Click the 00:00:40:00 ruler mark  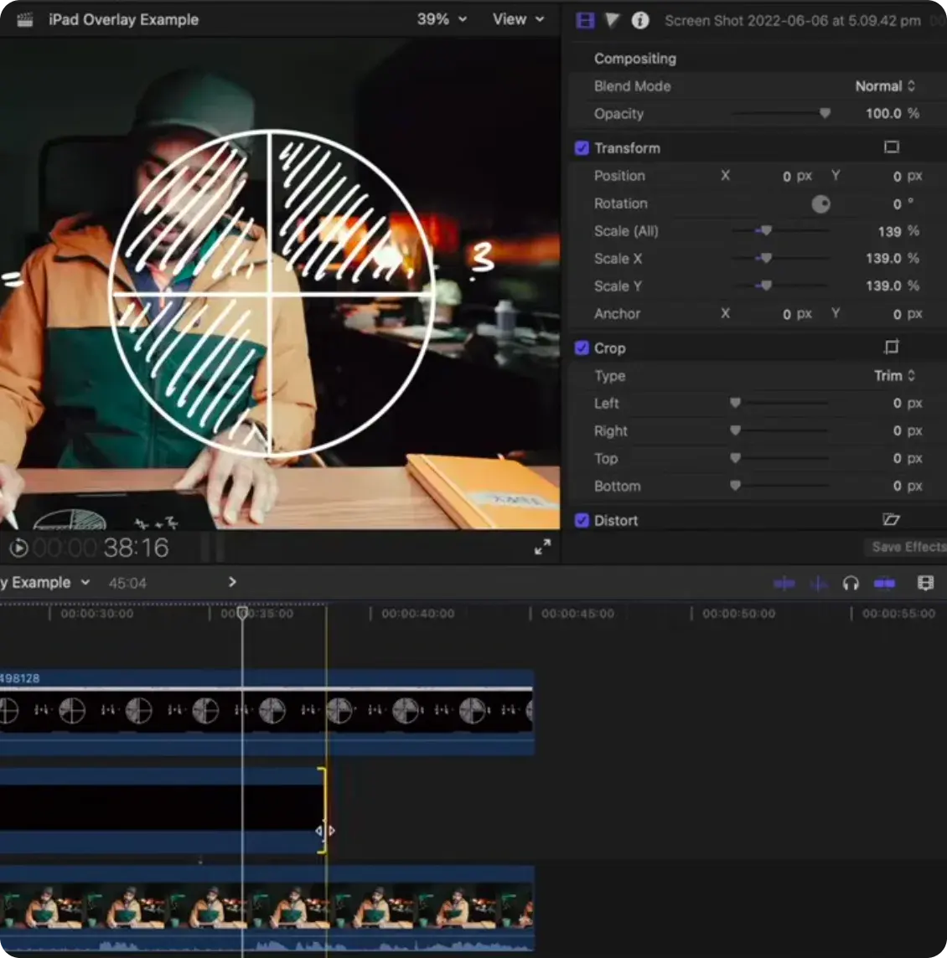[x=417, y=614]
